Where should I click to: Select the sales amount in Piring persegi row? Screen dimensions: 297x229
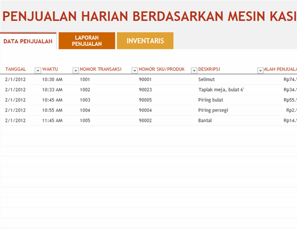coord(292,110)
